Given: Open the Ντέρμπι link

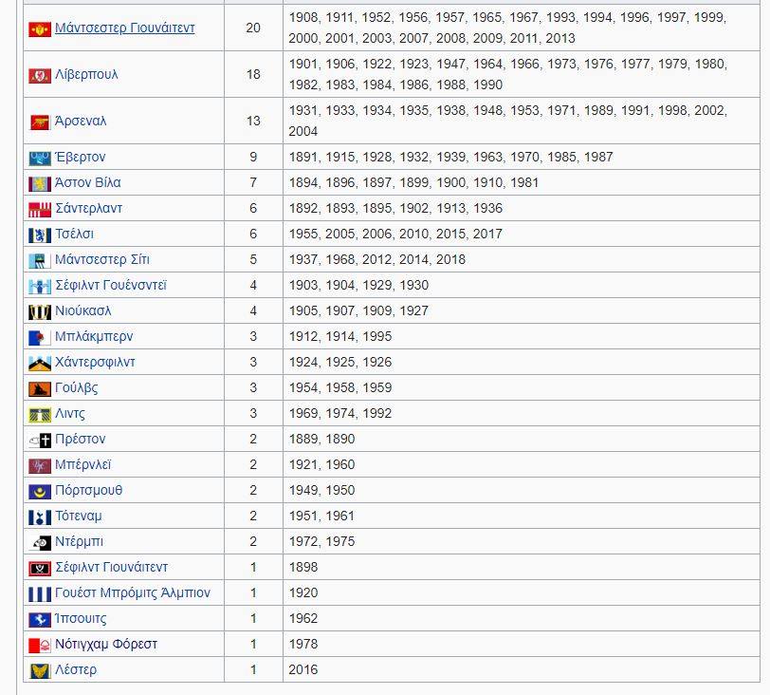Looking at the screenshot, I should tap(79, 541).
